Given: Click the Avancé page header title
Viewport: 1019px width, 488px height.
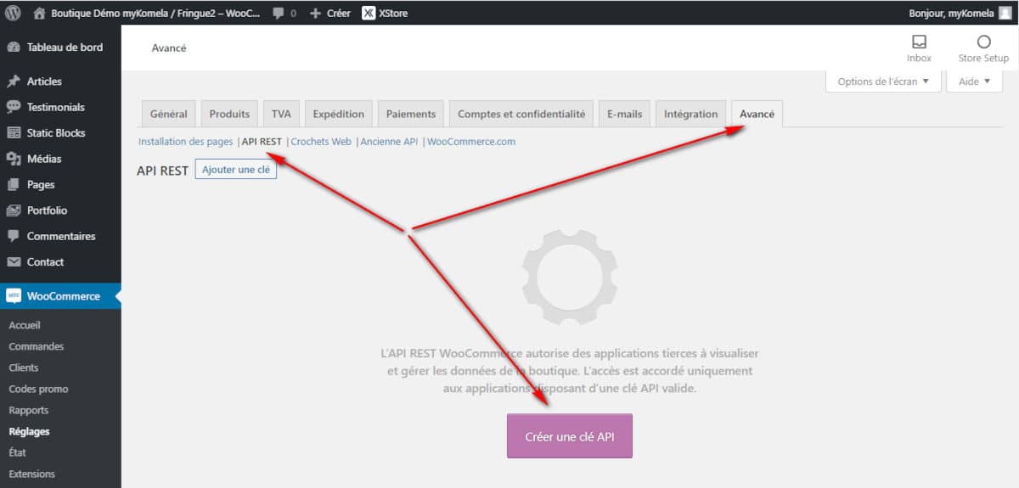Looking at the screenshot, I should tap(169, 48).
